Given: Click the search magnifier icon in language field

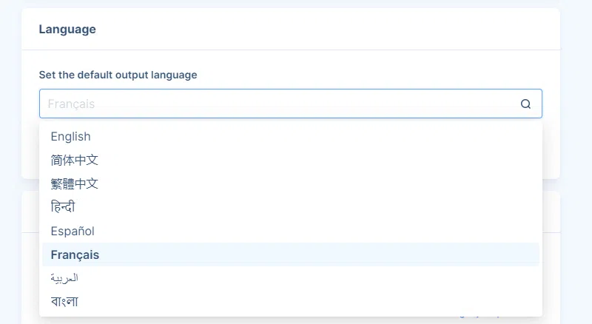Looking at the screenshot, I should pos(525,104).
